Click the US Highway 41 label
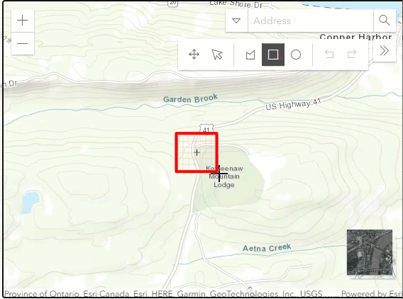The width and height of the screenshot is (403, 299). (293, 104)
